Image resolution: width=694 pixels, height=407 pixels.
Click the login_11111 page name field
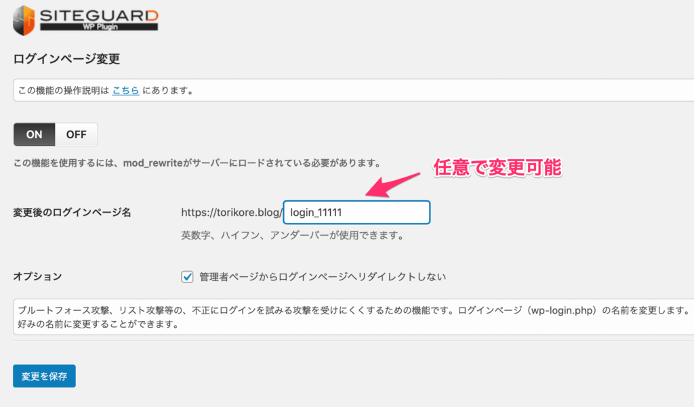click(x=356, y=213)
